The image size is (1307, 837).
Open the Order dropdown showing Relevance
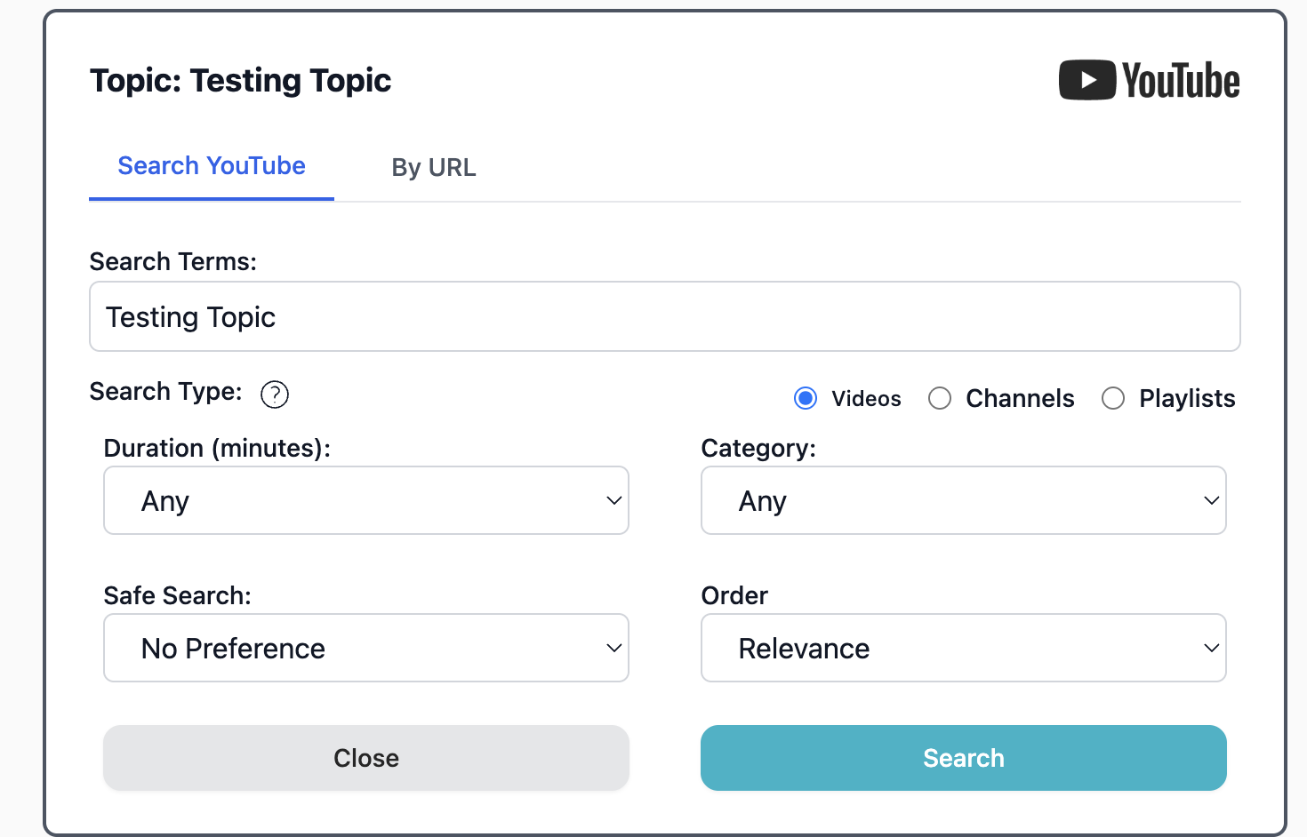963,649
